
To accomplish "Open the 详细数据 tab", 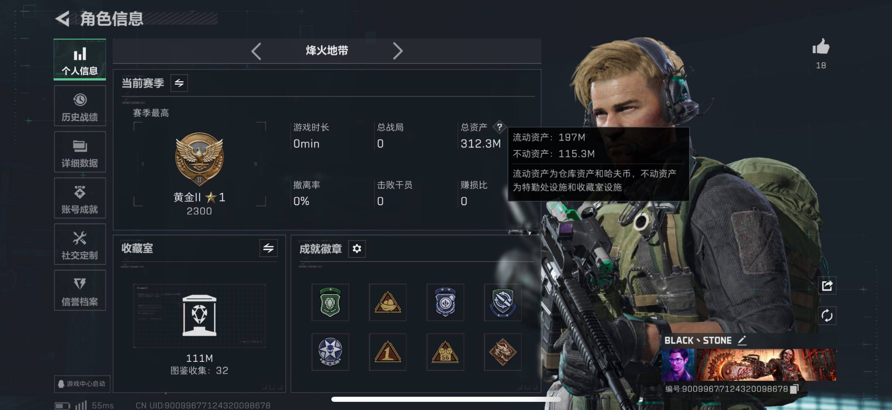I will [x=80, y=152].
